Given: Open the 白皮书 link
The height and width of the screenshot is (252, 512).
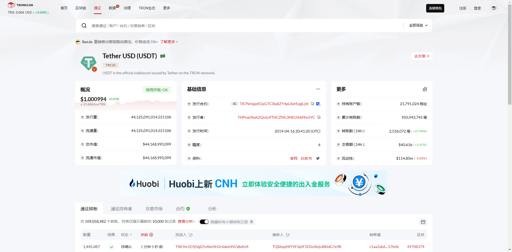Looking at the screenshot, I should coord(306,158).
